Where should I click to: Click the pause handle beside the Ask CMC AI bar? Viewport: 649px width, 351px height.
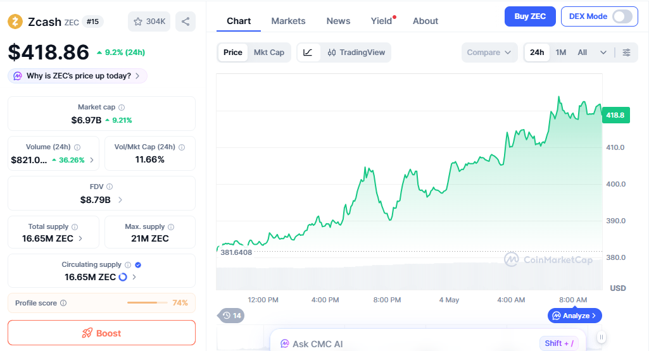602,337
